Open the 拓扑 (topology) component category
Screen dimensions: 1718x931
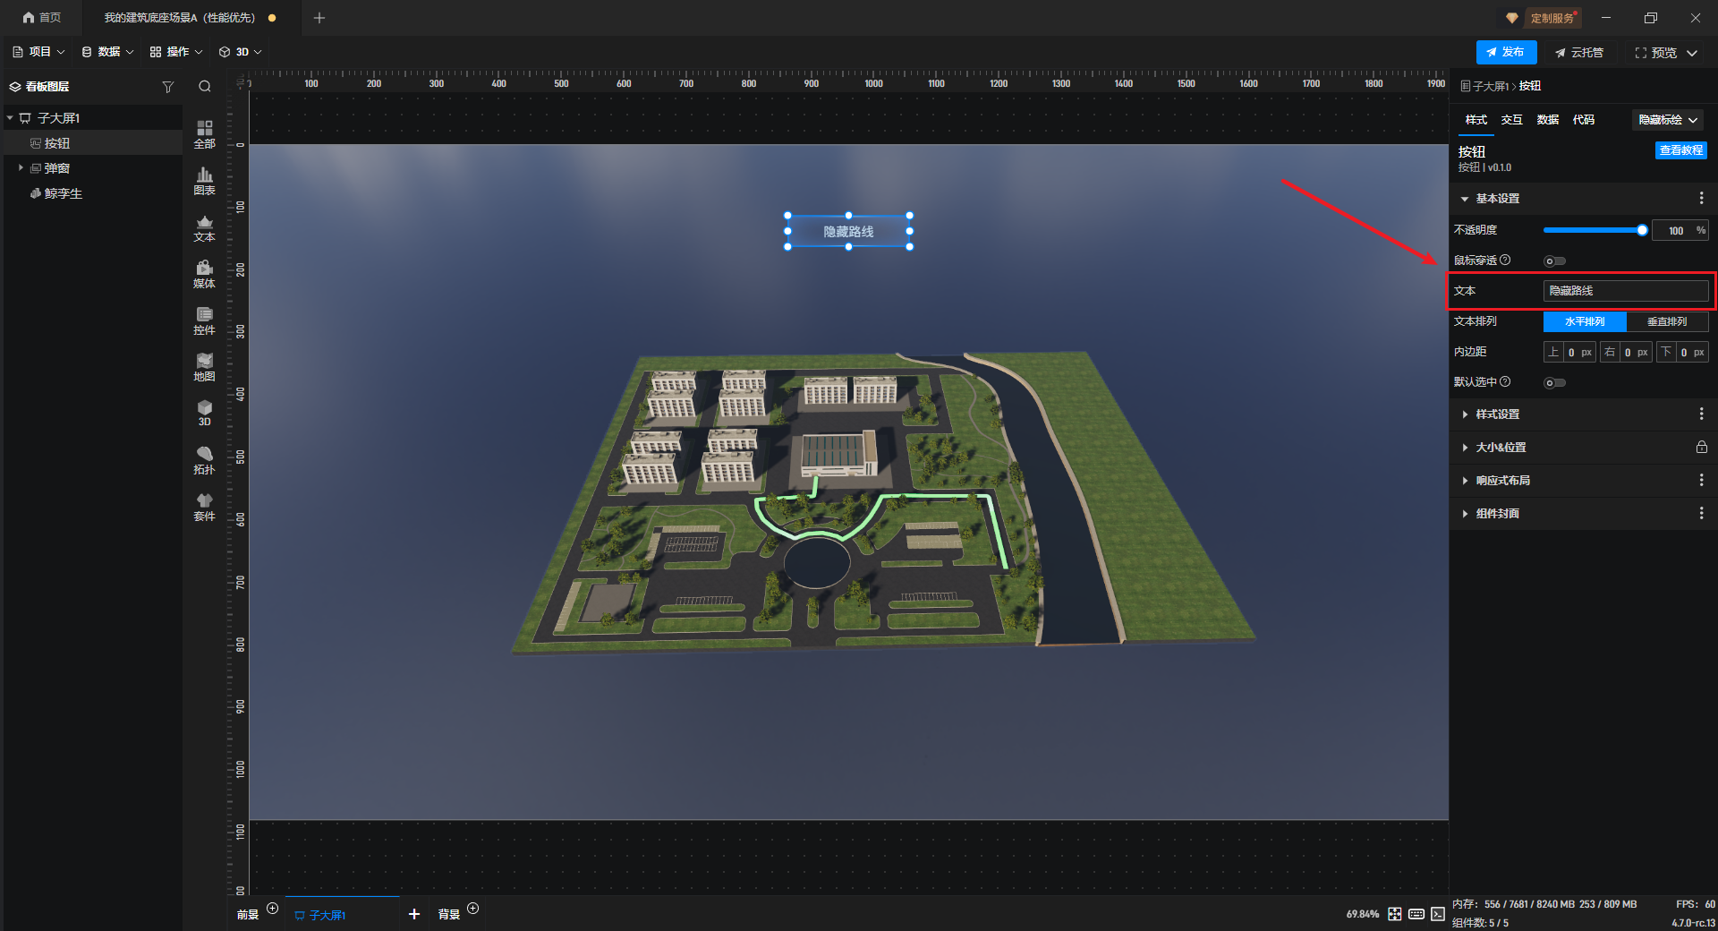(204, 460)
